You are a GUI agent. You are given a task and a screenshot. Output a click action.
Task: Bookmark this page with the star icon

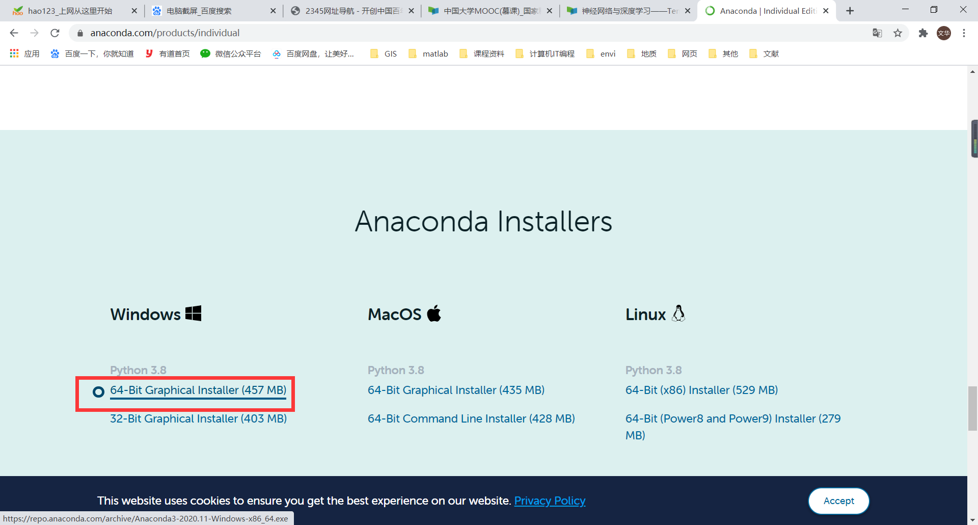point(898,33)
